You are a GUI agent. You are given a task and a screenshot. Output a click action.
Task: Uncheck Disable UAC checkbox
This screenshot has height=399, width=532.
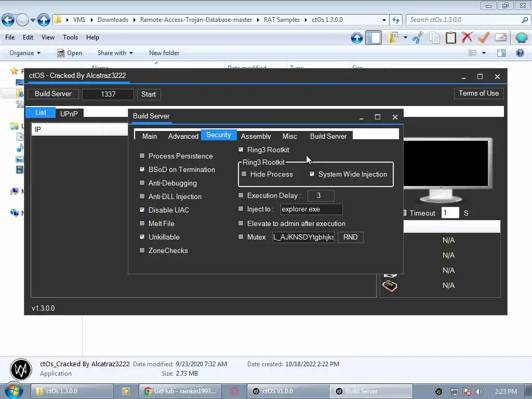click(x=142, y=210)
